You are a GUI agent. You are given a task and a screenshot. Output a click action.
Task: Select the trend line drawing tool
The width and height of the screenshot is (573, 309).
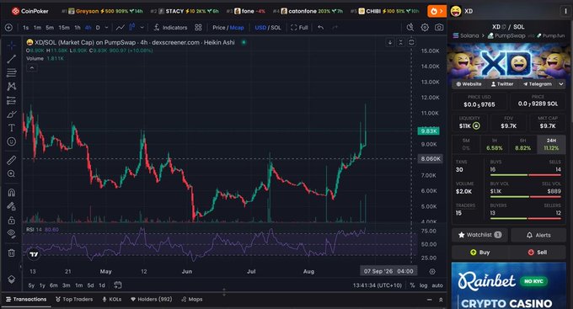point(11,59)
